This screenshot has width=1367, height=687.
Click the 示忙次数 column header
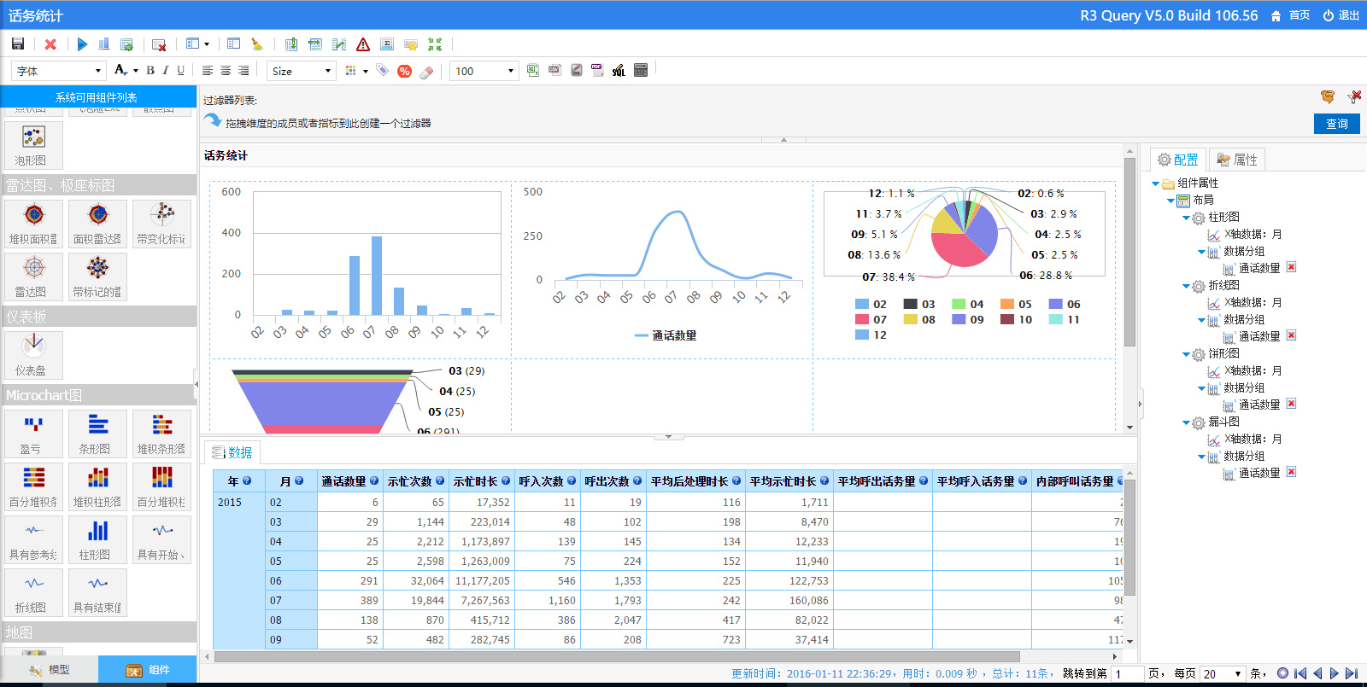click(415, 481)
